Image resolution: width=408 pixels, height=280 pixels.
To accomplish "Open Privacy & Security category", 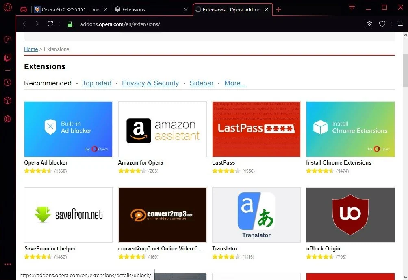I will 150,83.
